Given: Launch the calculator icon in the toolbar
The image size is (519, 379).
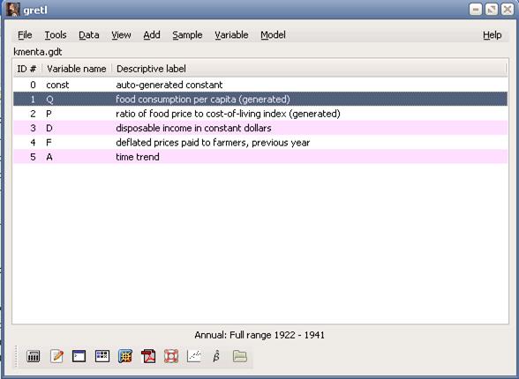Looking at the screenshot, I should point(34,356).
